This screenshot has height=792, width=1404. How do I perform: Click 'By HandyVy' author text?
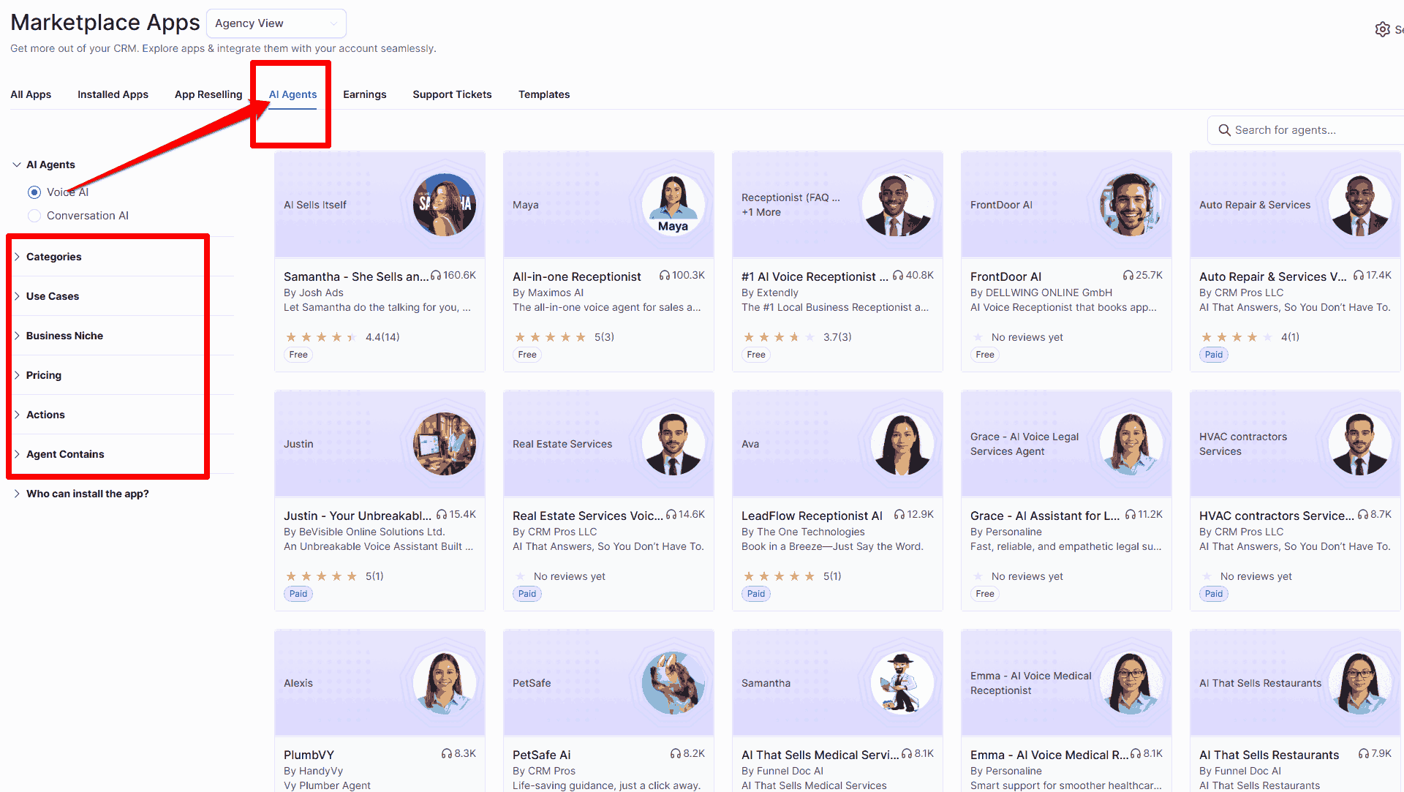coord(313,771)
